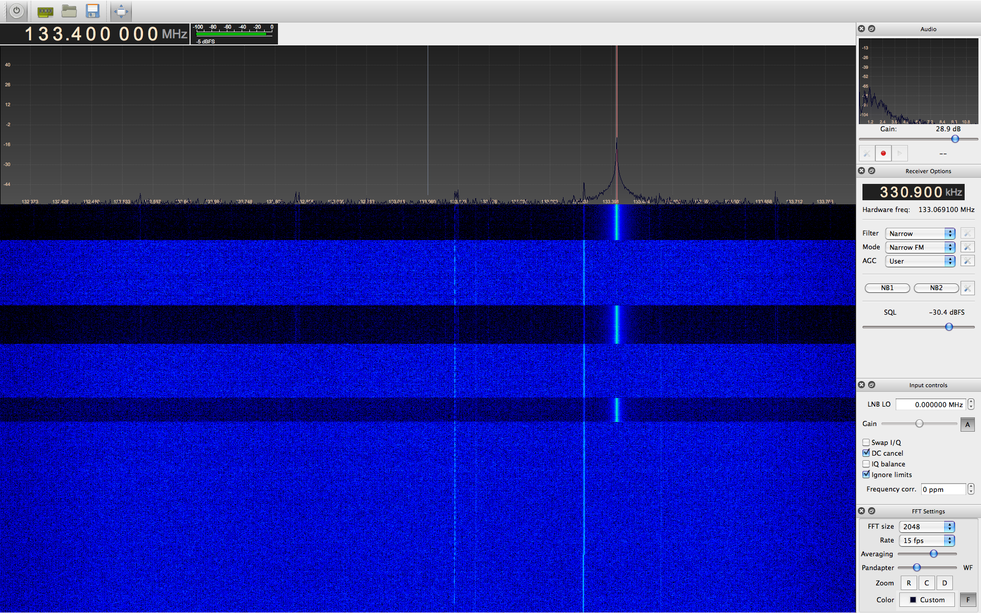Image resolution: width=981 pixels, height=613 pixels.
Task: Open the I/O device configuration icon
Action: coord(45,11)
